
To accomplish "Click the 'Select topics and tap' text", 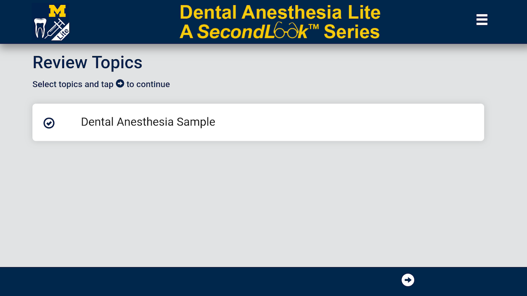I will click(x=73, y=84).
